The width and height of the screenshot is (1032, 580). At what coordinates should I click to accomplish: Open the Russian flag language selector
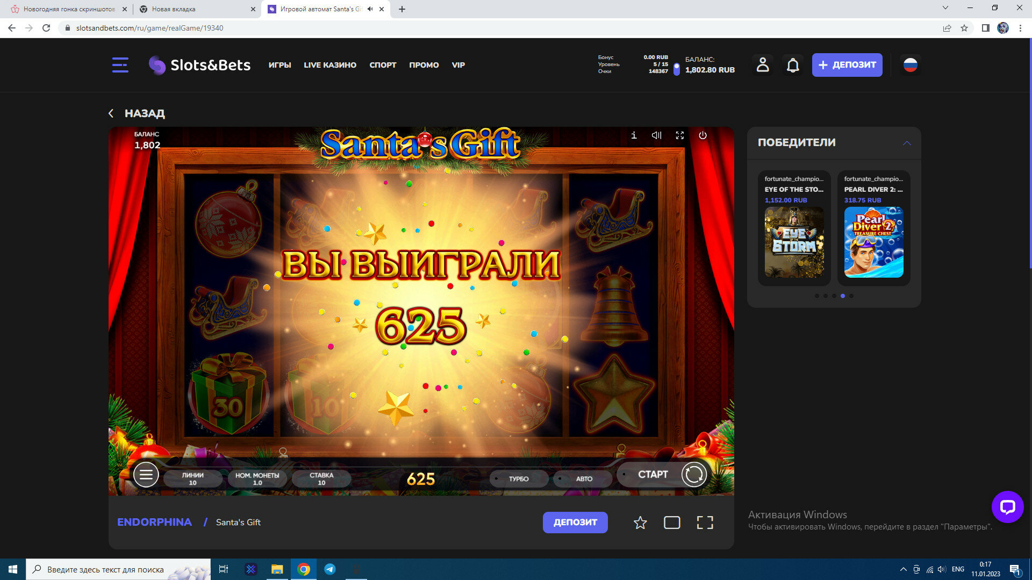tap(910, 65)
